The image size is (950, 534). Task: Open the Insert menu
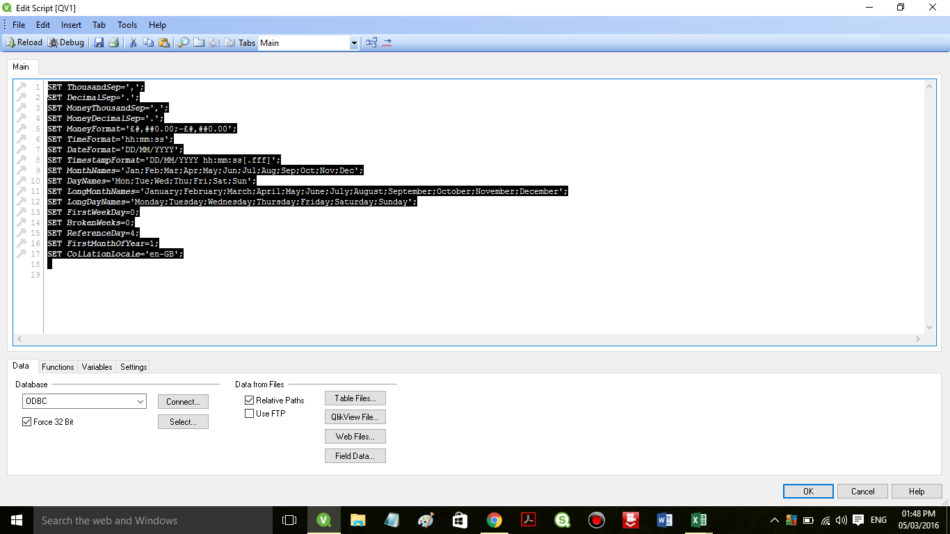[x=71, y=25]
